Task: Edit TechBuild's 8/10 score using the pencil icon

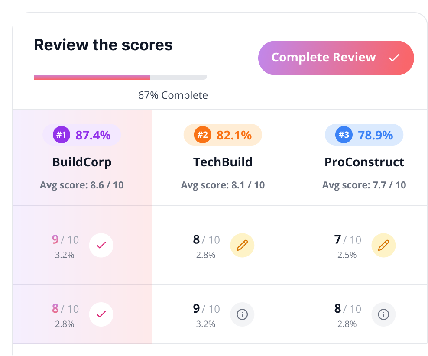Action: (242, 245)
